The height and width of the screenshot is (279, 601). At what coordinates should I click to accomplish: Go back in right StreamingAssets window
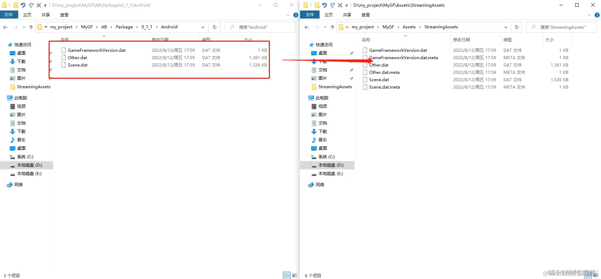307,27
